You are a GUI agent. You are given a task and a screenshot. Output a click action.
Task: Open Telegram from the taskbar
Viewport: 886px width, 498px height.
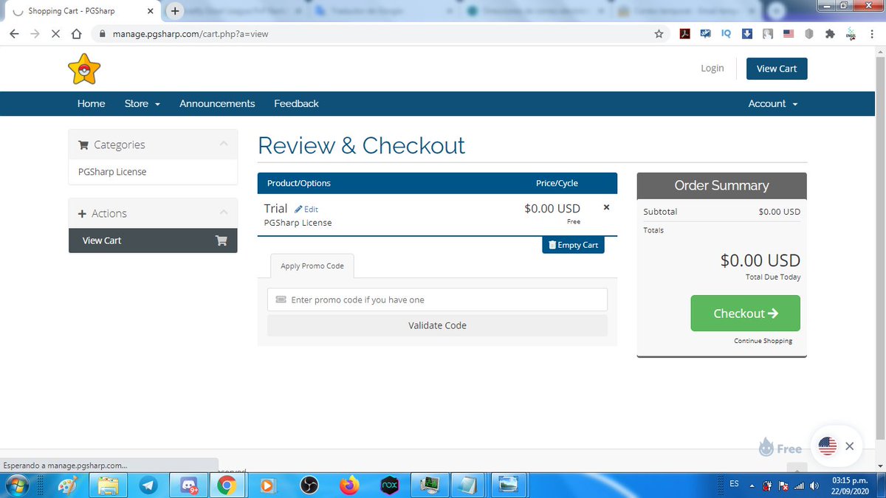148,485
